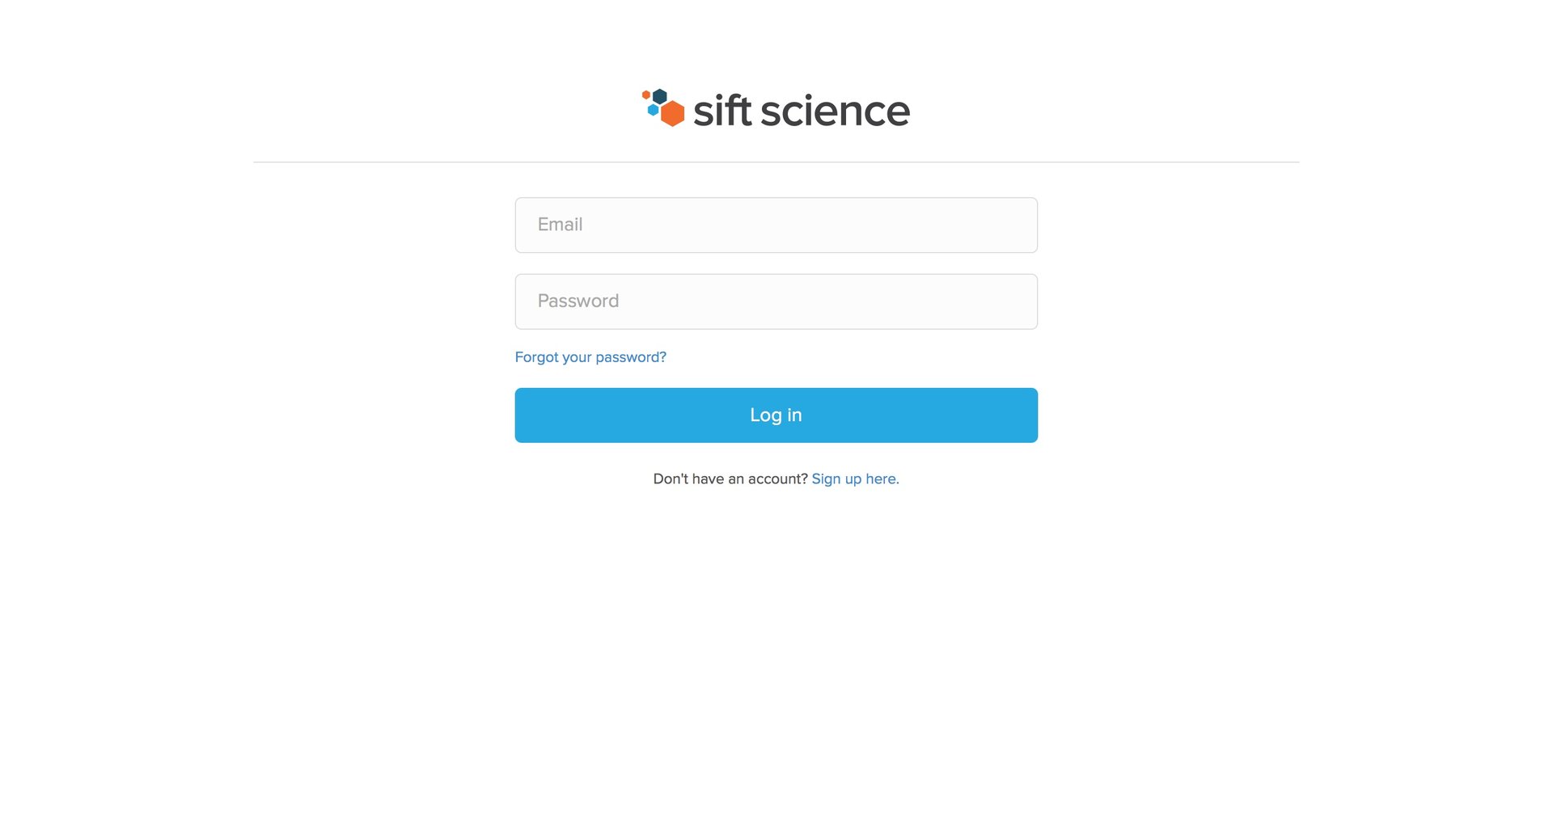Click the 'Don't have an account?' text

pyautogui.click(x=729, y=478)
